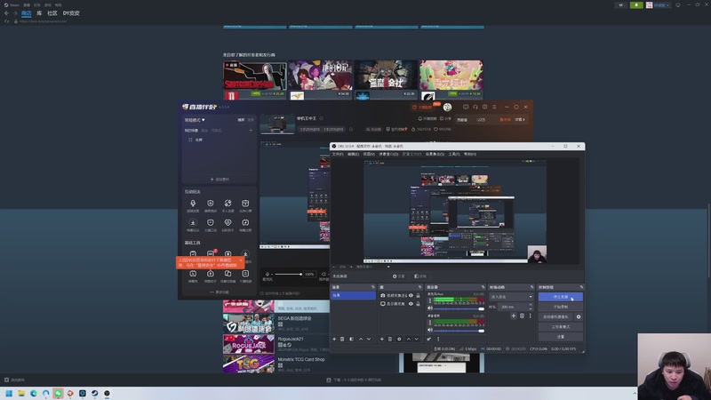Click add material button in live companion
Screen dimensions: 711x400
[x=220, y=180]
